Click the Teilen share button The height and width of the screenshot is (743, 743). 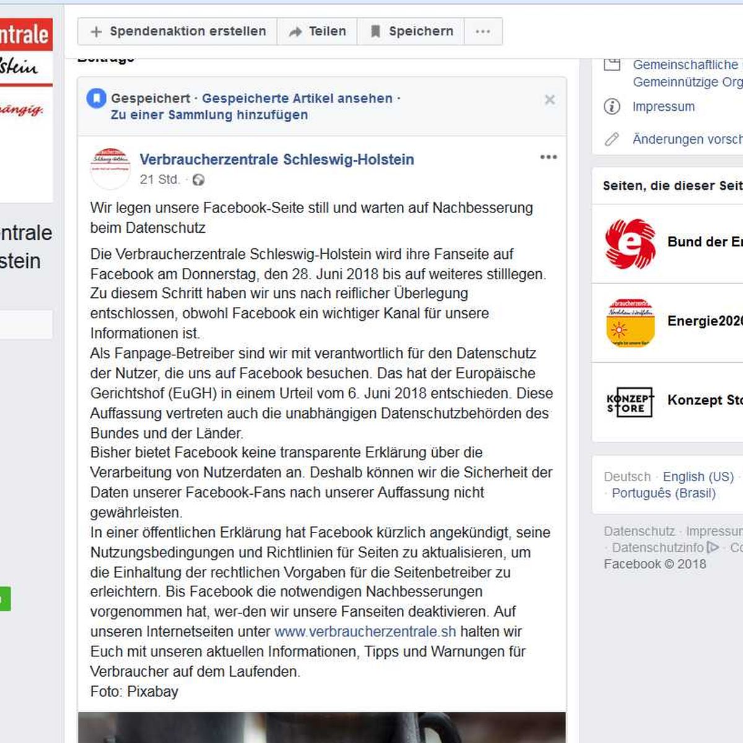[x=318, y=32]
